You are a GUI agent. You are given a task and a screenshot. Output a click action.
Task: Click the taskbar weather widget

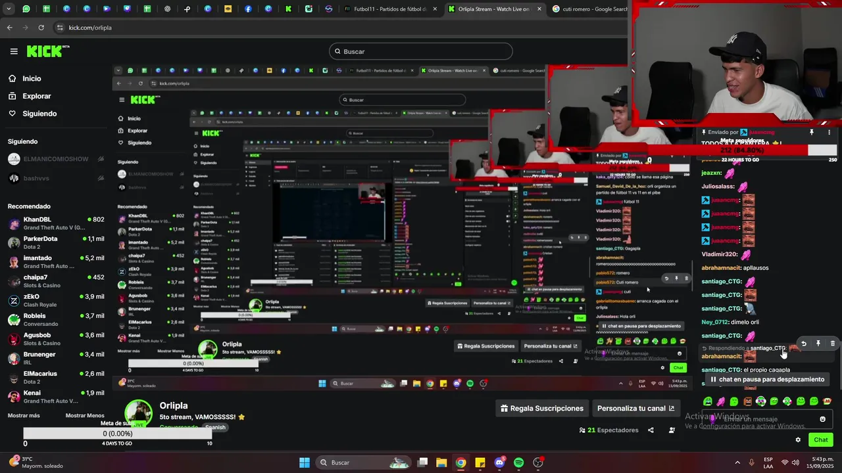[36, 462]
